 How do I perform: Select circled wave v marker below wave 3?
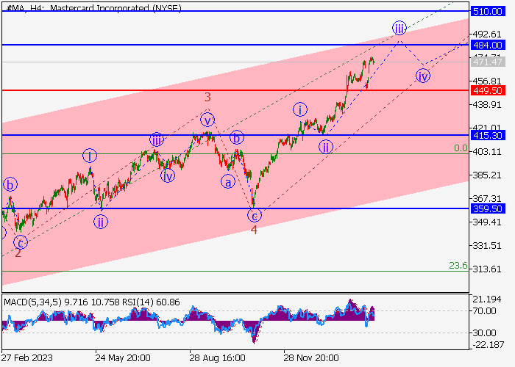click(x=207, y=120)
